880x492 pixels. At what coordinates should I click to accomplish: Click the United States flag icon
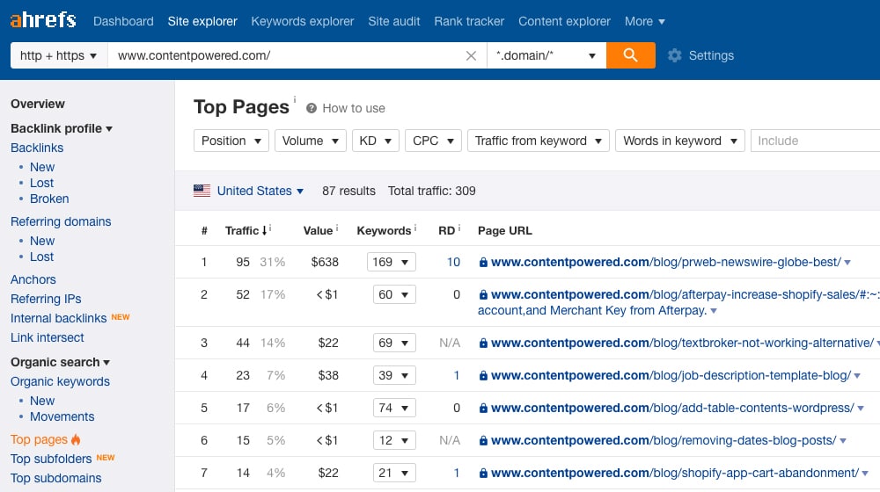(x=202, y=191)
